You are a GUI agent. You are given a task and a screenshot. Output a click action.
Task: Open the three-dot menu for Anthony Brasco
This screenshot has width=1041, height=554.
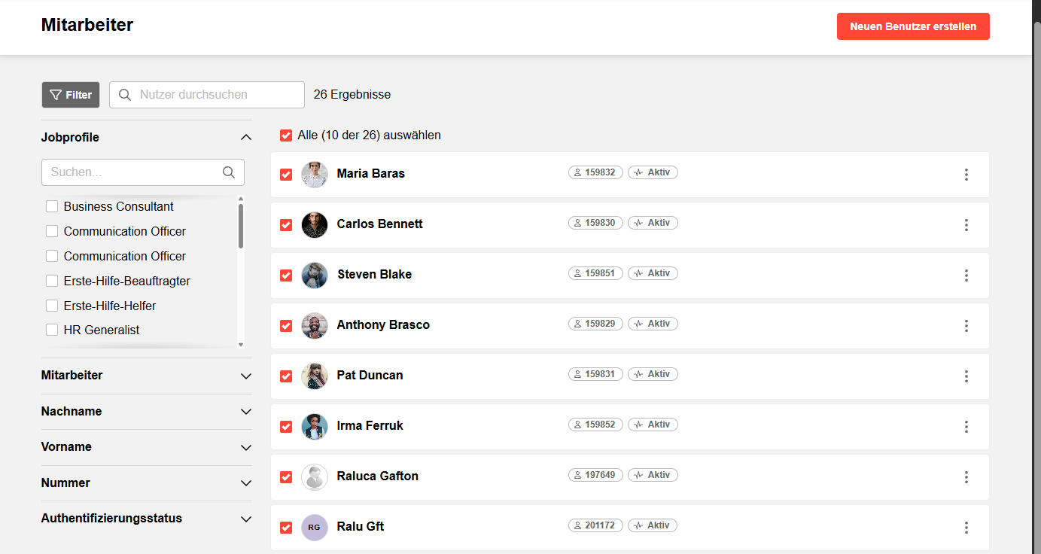tap(966, 326)
